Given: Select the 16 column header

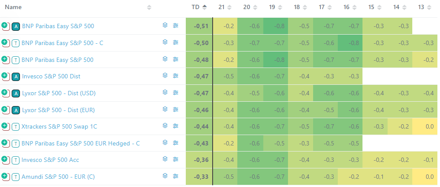Looking at the screenshot, I should pyautogui.click(x=346, y=7).
